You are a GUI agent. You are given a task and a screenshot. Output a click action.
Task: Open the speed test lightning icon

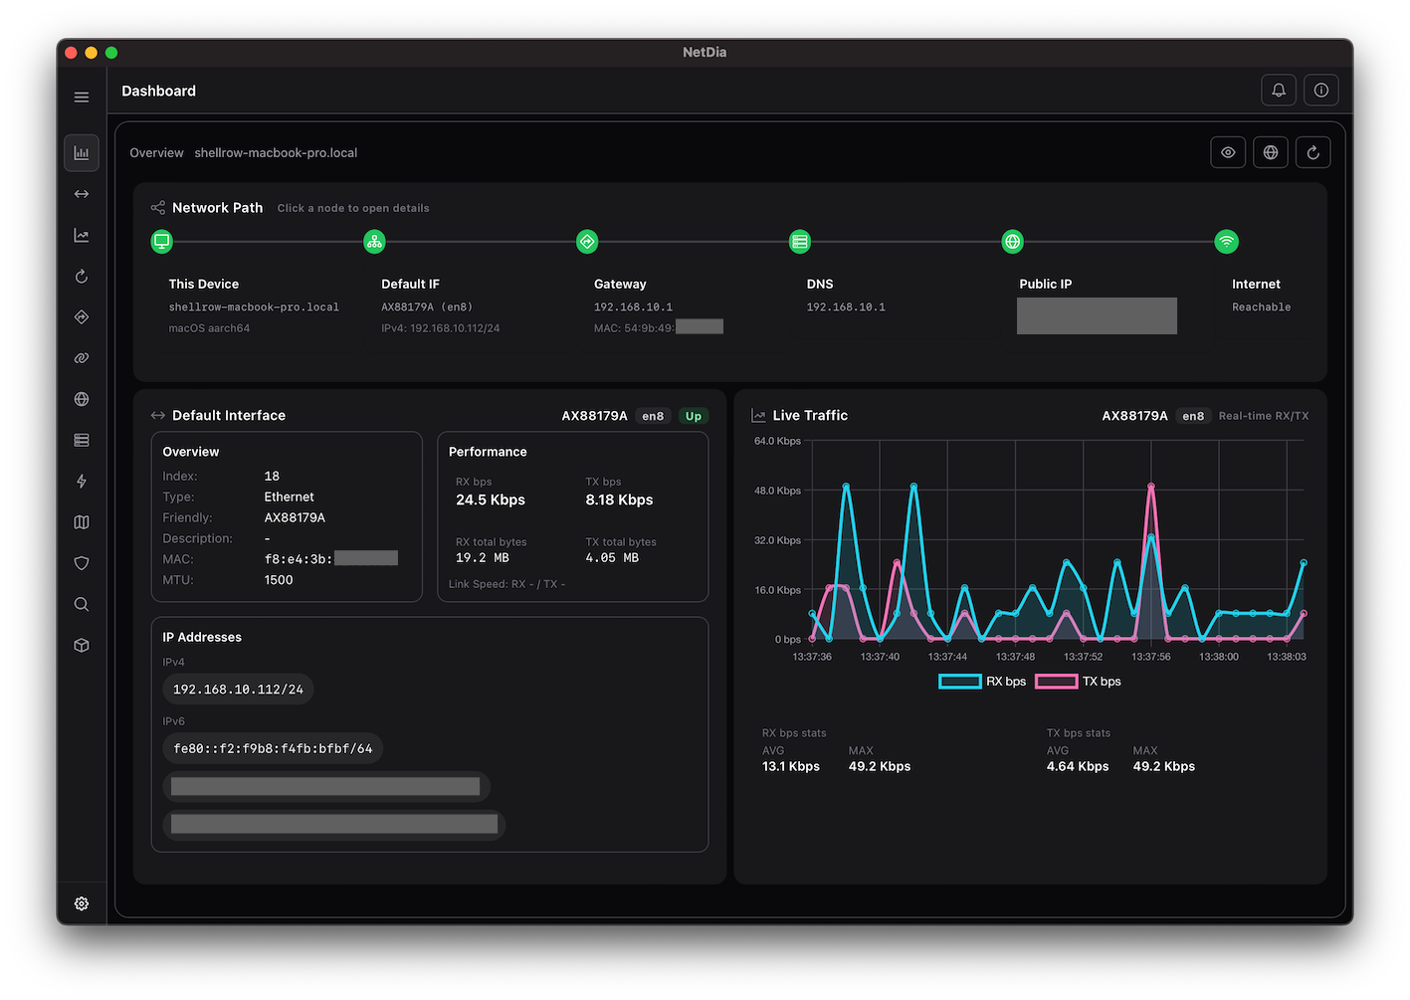82,481
